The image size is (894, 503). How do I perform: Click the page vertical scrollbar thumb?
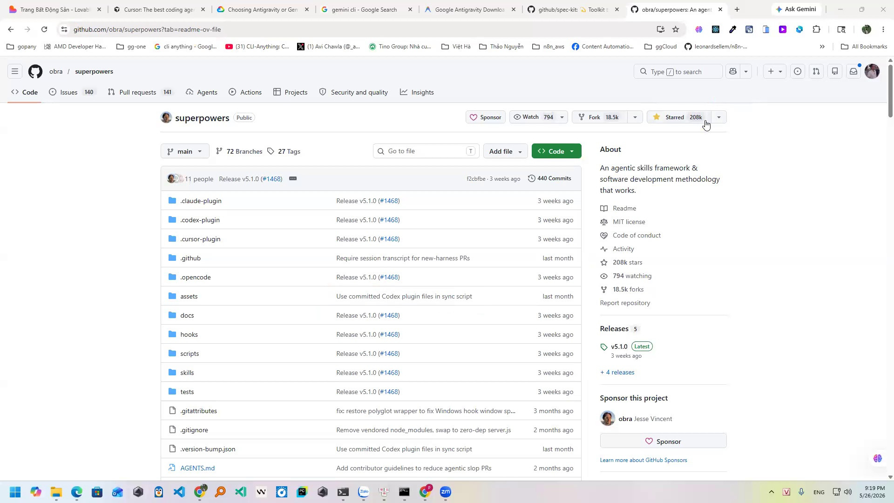[x=890, y=91]
